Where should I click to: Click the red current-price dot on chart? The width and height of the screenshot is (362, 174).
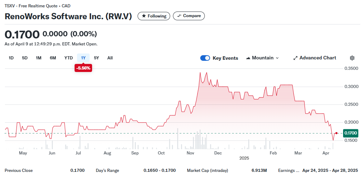click(x=336, y=133)
